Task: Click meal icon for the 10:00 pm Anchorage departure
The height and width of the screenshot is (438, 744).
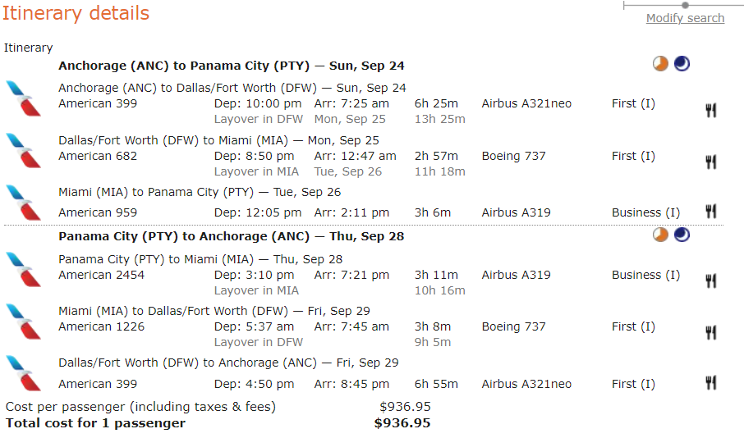Action: tap(711, 110)
